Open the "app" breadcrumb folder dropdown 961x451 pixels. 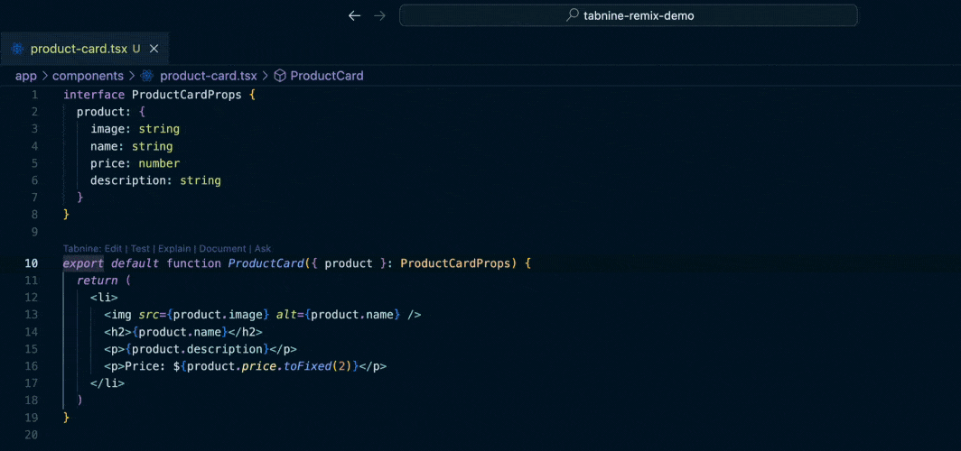(25, 76)
